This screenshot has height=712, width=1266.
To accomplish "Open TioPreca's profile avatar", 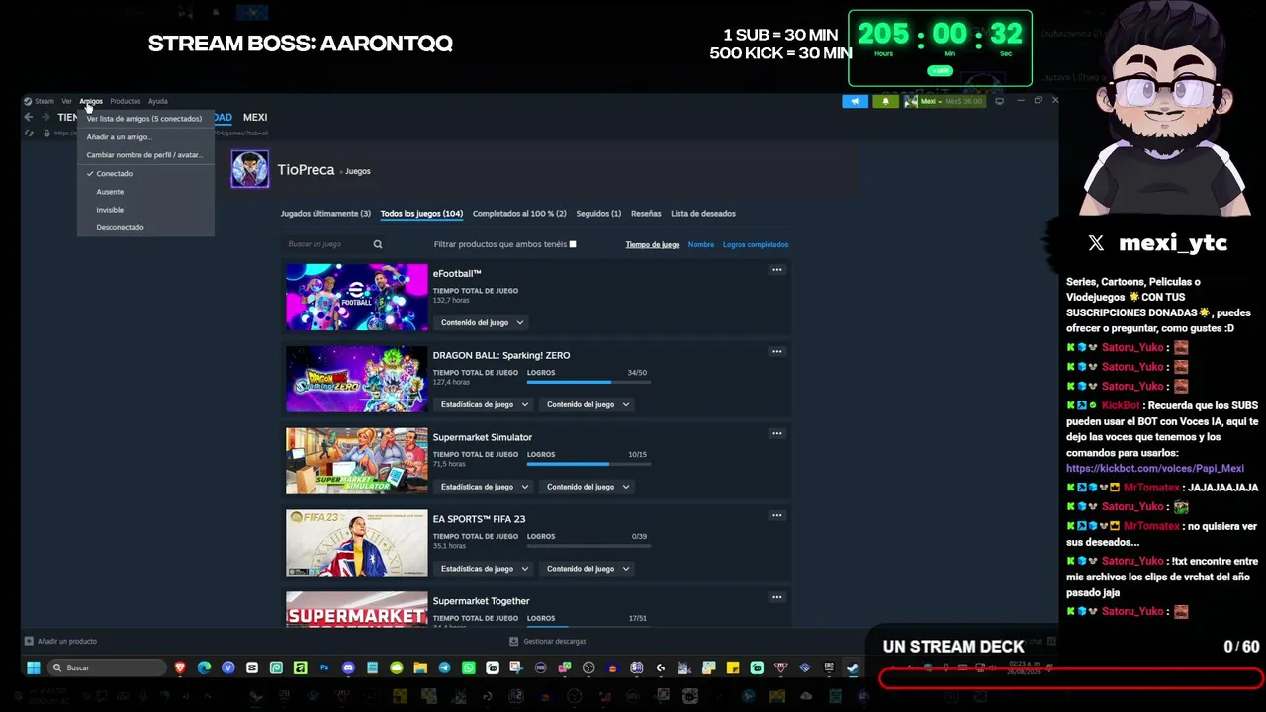I will 250,169.
